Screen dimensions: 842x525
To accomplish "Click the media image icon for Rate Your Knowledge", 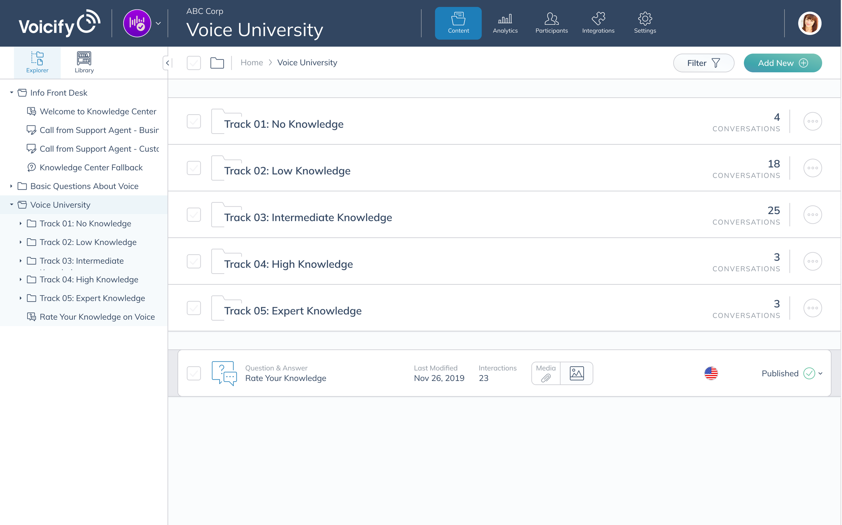I will 577,373.
